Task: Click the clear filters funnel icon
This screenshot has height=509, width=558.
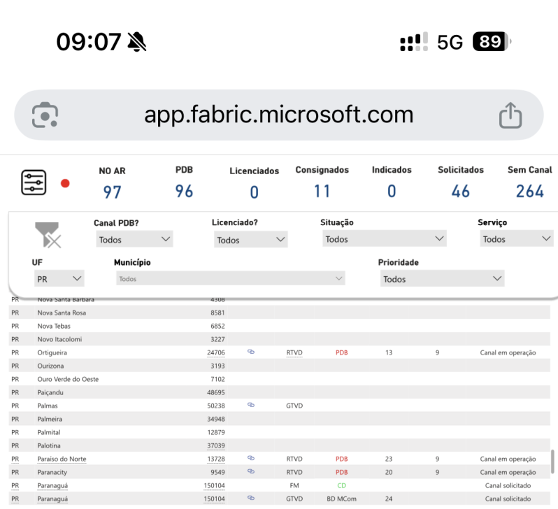Action: click(x=48, y=235)
